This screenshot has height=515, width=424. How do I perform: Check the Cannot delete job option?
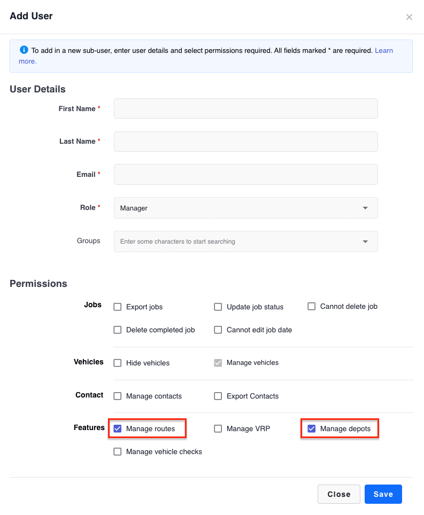(312, 307)
